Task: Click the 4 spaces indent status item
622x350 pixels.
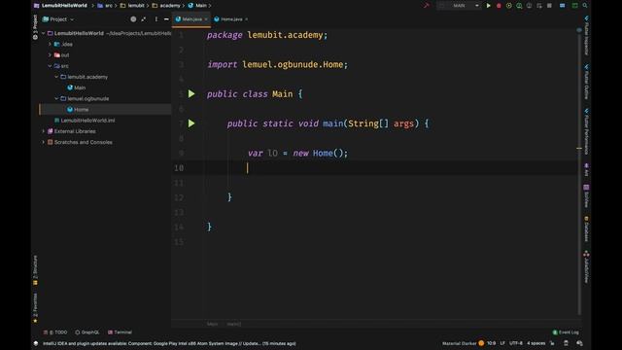Action: click(x=536, y=343)
